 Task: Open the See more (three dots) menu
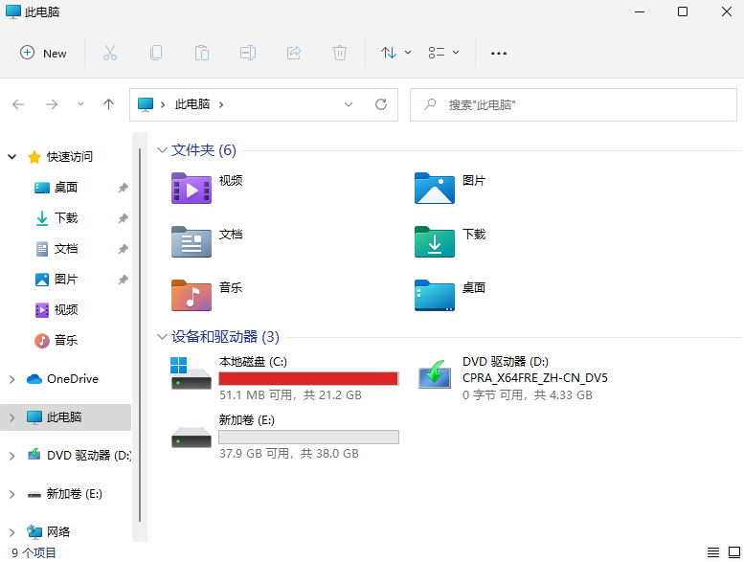pyautogui.click(x=498, y=53)
